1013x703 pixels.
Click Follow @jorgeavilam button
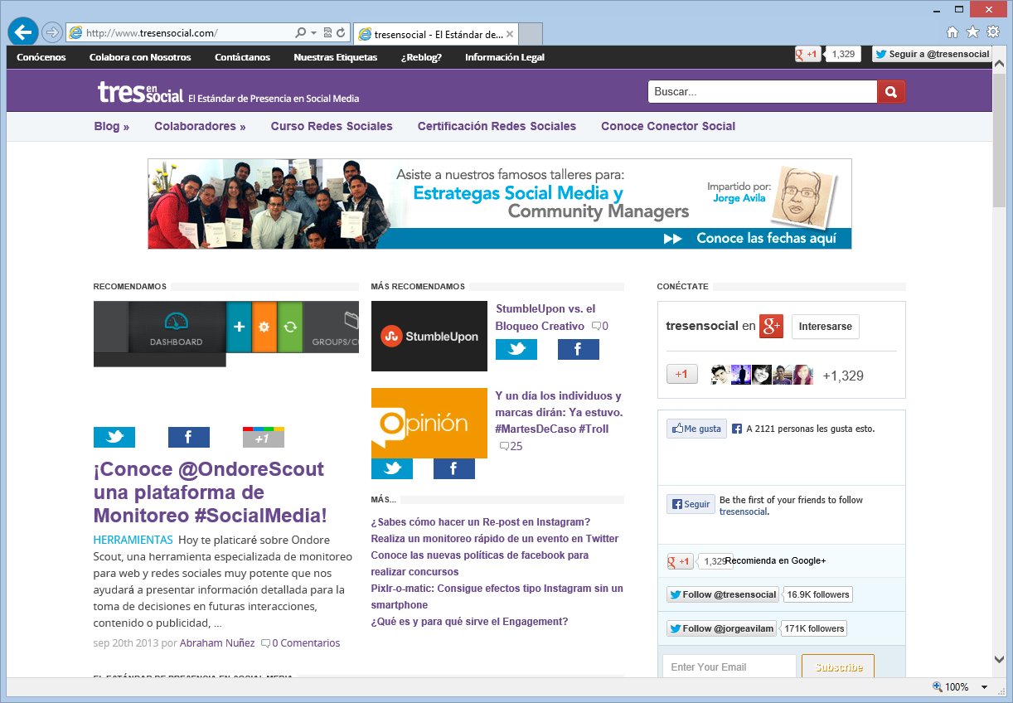click(x=721, y=628)
